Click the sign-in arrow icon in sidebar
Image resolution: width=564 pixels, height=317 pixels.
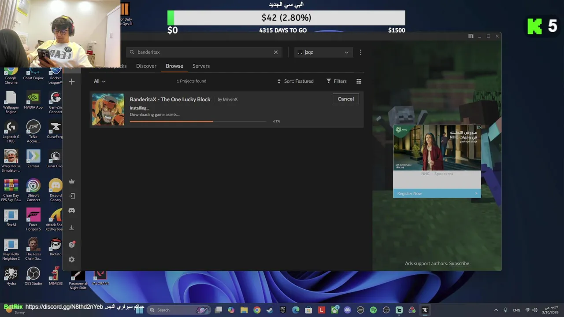[72, 196]
